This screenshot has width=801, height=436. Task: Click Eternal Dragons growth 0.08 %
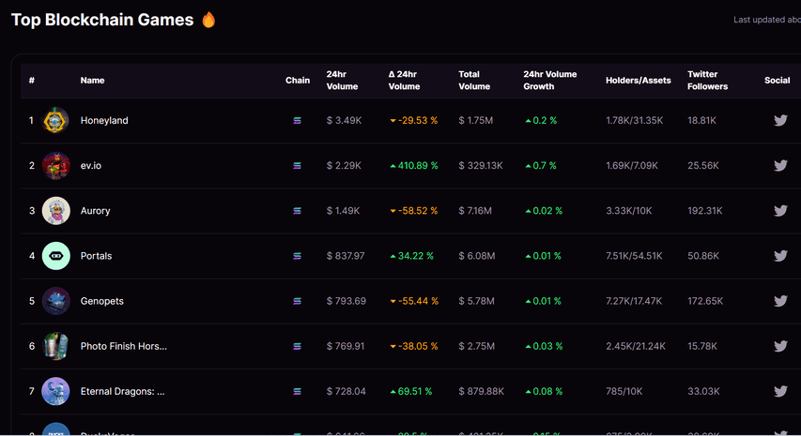point(544,391)
